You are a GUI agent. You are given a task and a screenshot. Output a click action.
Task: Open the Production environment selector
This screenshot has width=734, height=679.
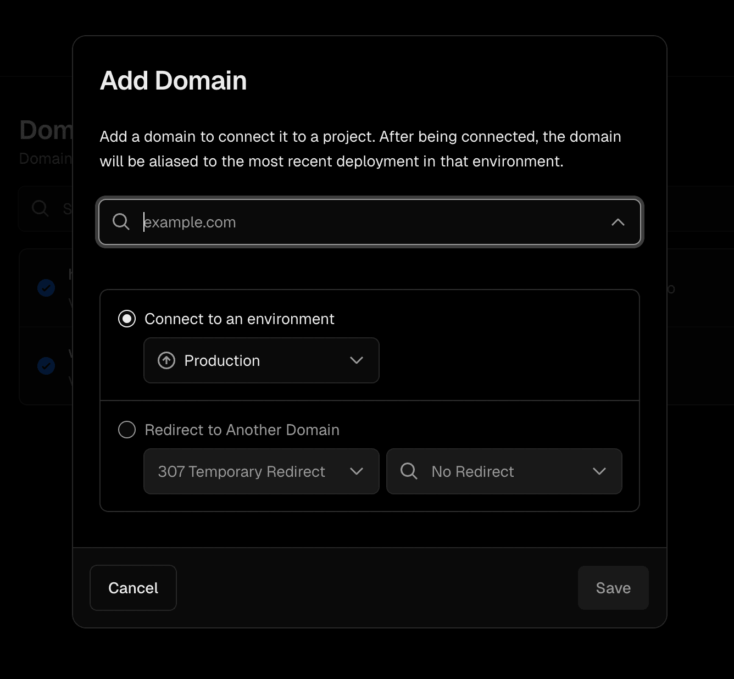(261, 360)
